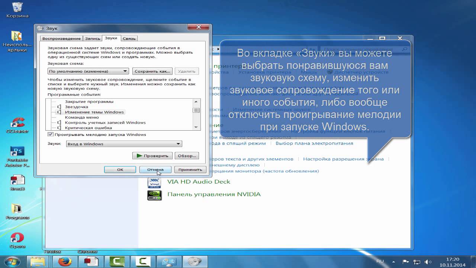Select Закрытие программы event
476x268 pixels.
[x=89, y=102]
